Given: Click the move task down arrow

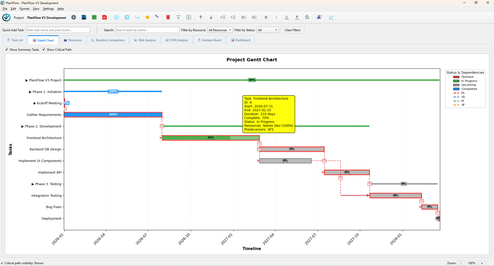Looking at the screenshot, I should 211,17.
